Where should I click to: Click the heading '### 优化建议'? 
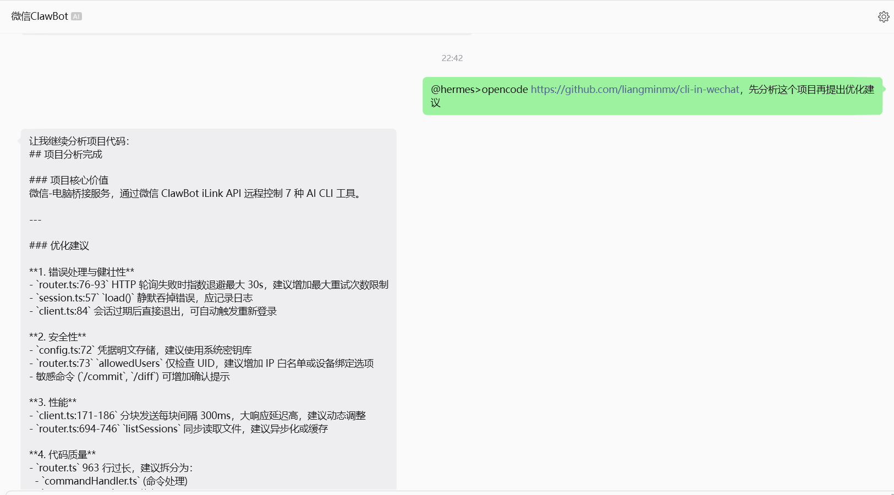[59, 246]
